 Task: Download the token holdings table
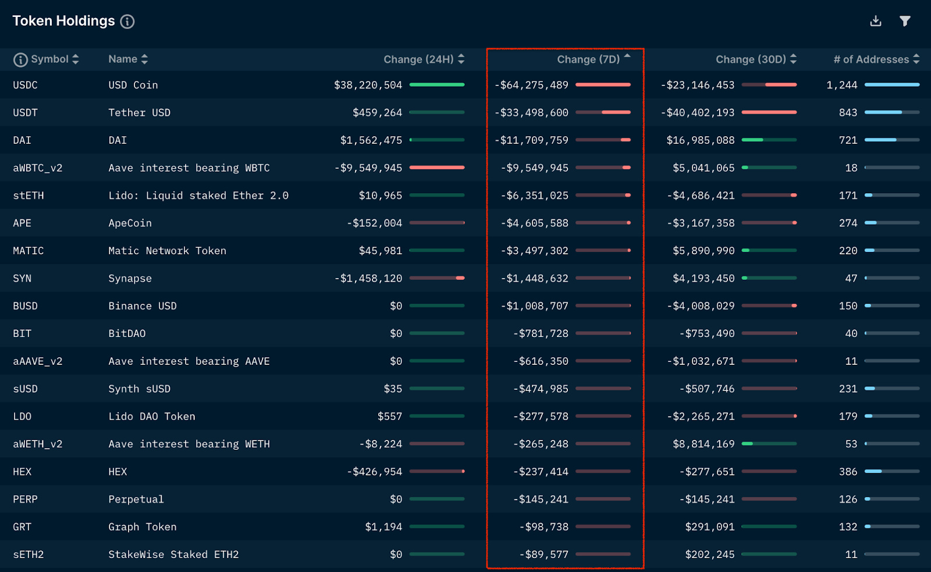click(876, 21)
